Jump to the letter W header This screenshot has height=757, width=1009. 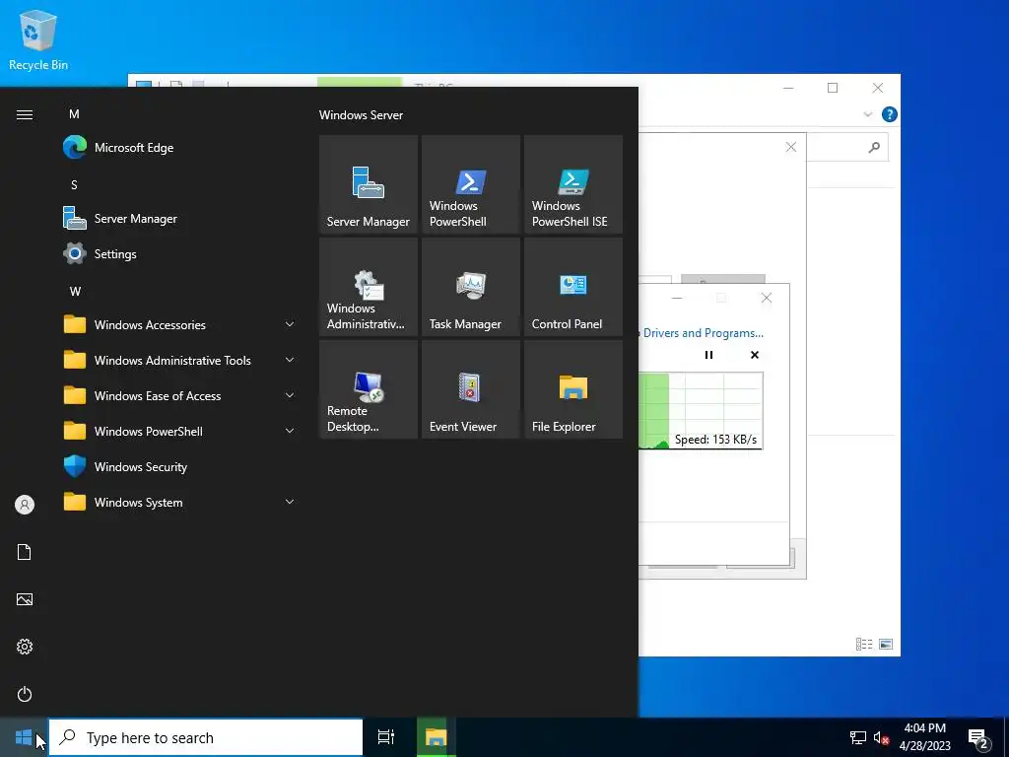pos(75,292)
